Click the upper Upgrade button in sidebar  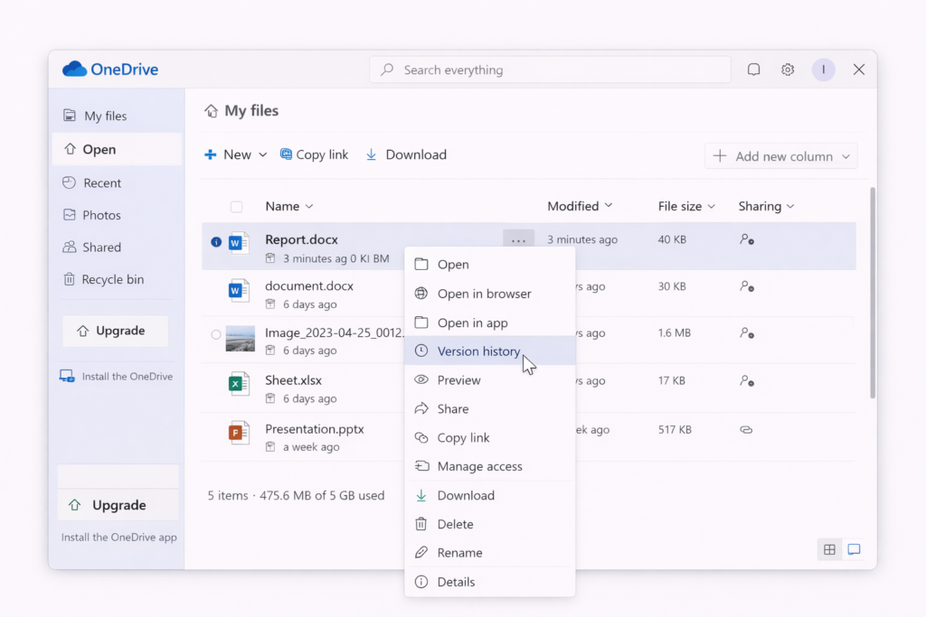[x=115, y=331]
